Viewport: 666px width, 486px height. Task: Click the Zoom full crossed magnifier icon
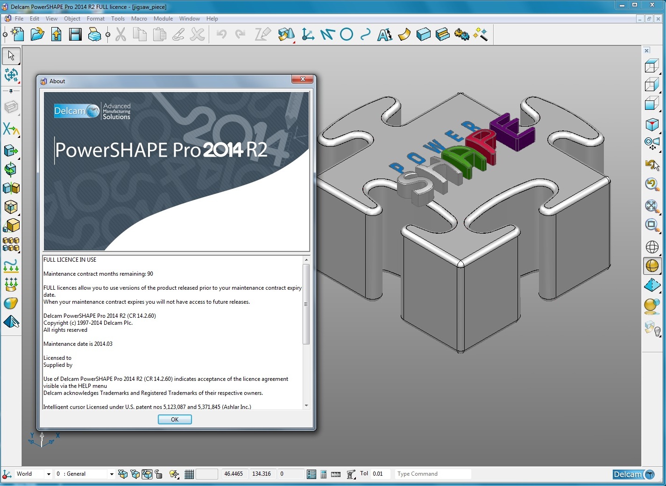point(652,206)
